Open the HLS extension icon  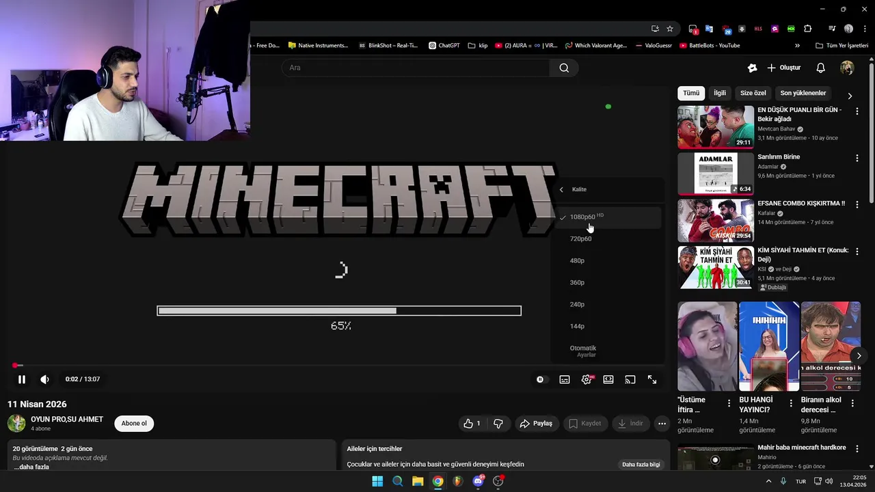(x=758, y=29)
